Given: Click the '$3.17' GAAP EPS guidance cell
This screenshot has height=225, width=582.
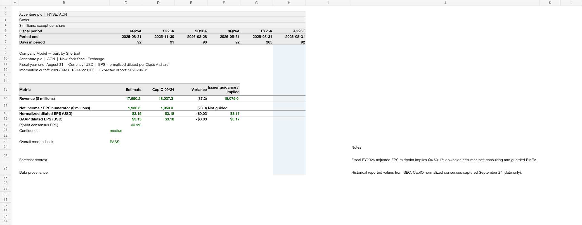Looking at the screenshot, I should pos(224,119).
